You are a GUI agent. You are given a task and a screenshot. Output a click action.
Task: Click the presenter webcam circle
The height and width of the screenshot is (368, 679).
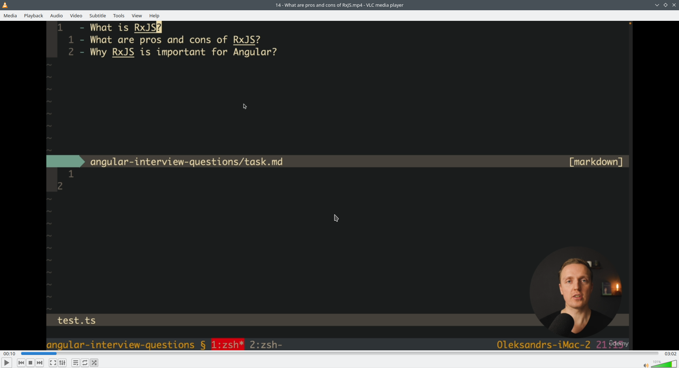[x=576, y=292]
